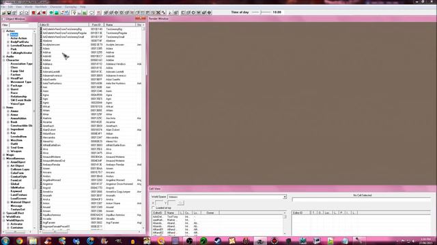
Task: Select the LoadScreen tree item
Action: (x=18, y=198)
